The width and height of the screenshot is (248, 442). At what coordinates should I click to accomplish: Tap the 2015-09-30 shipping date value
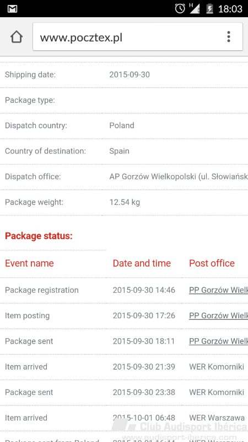(x=130, y=75)
